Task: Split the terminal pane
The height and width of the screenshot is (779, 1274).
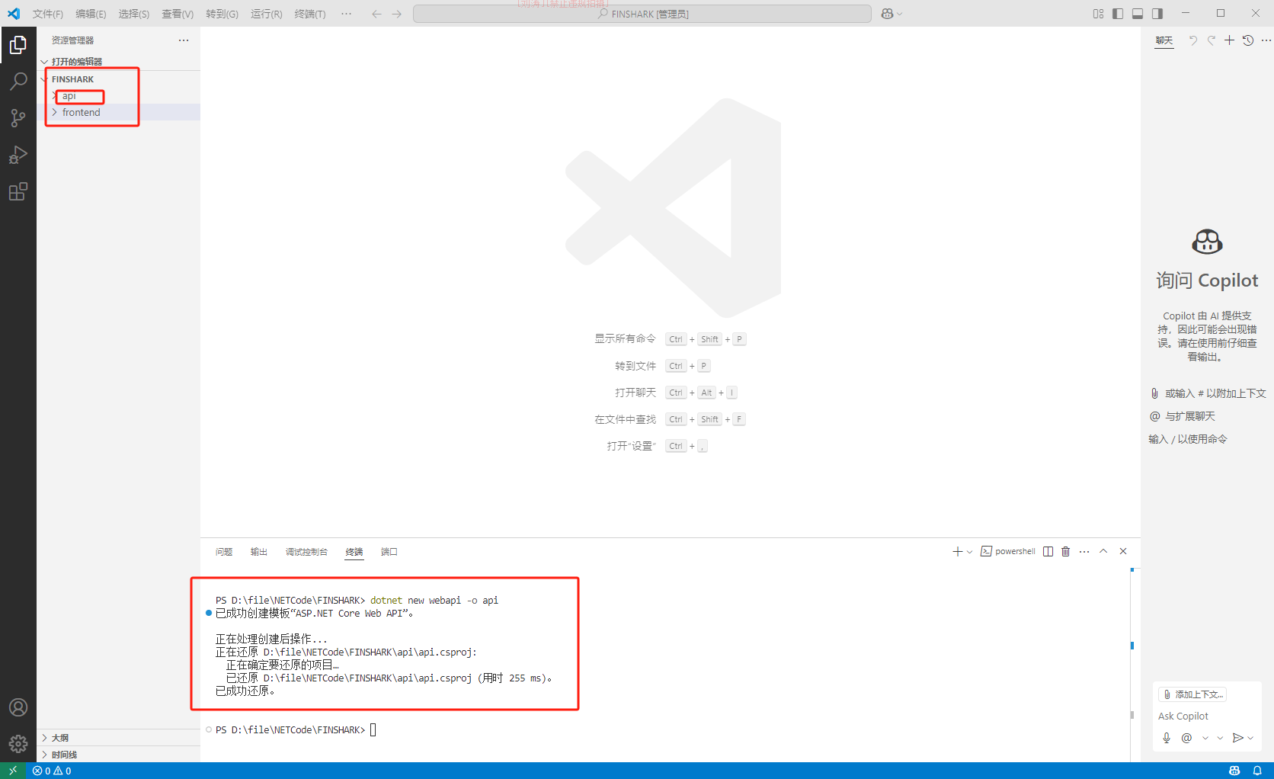Action: coord(1048,552)
